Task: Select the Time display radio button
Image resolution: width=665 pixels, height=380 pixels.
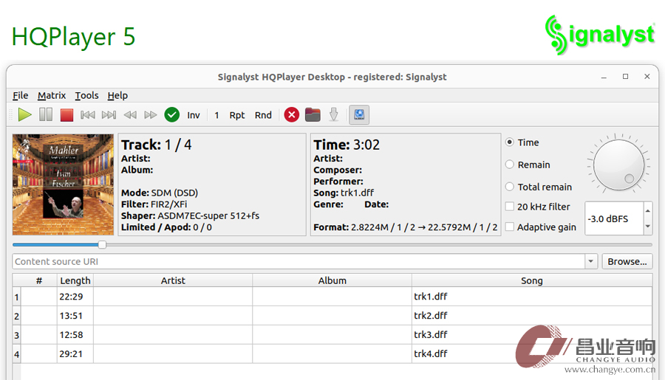Action: point(510,142)
